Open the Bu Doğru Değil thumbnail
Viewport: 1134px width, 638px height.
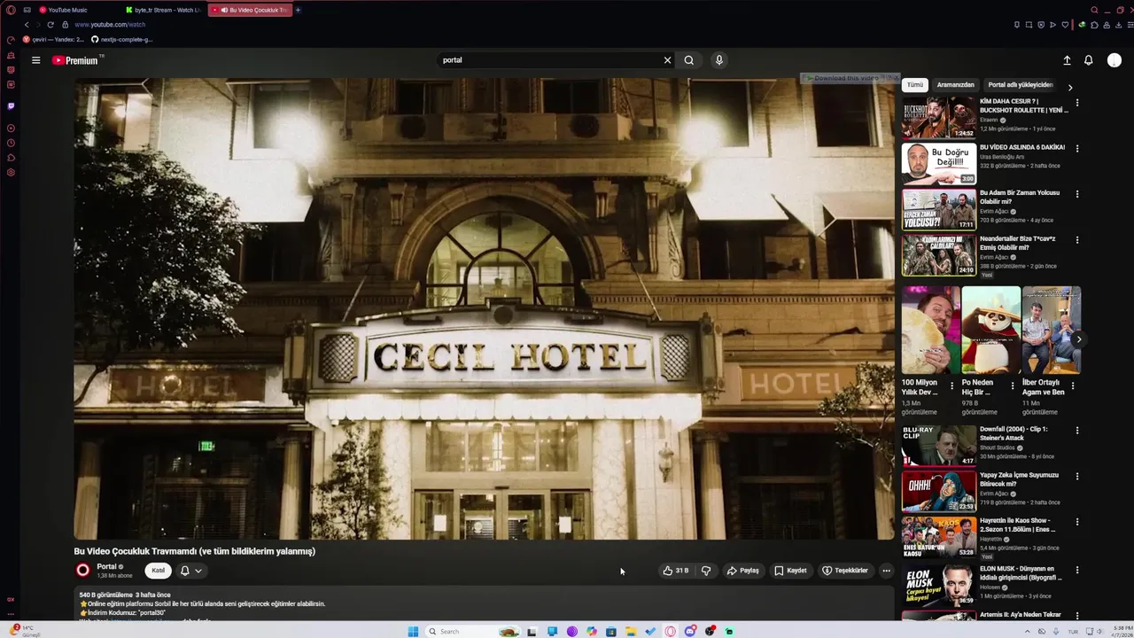[x=939, y=163]
